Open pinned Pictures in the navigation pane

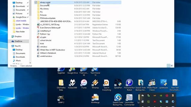click(19, 14)
